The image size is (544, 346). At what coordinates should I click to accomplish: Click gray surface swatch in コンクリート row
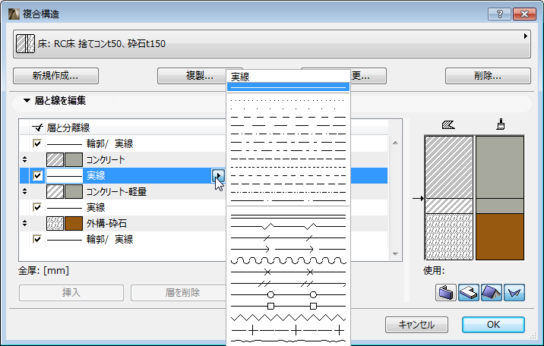[x=74, y=159]
